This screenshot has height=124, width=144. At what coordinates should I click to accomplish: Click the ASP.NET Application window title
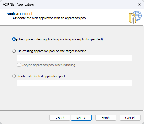(18, 5)
